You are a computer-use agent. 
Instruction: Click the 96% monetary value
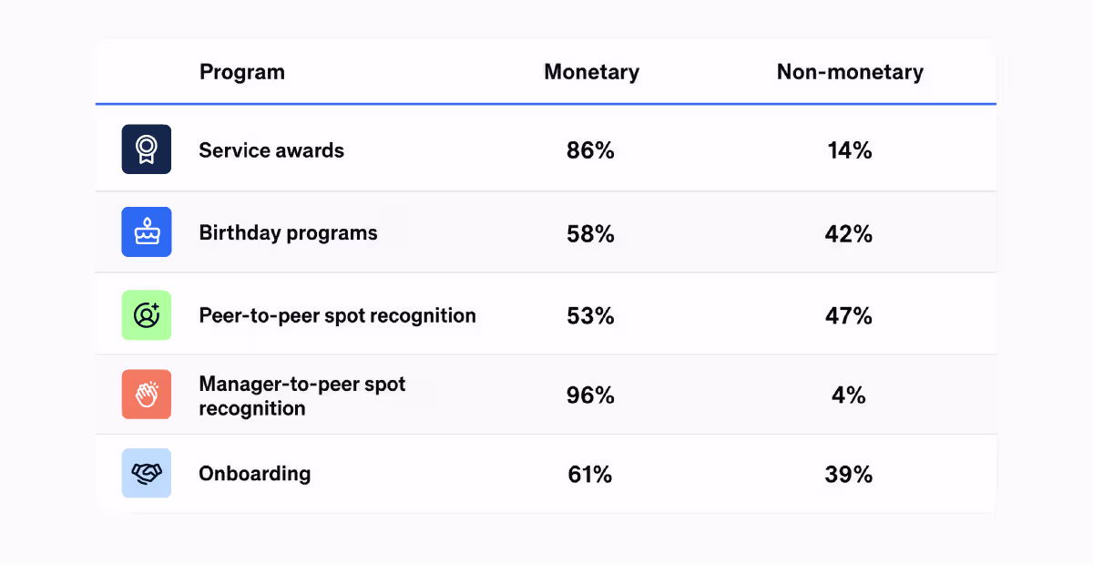click(590, 395)
